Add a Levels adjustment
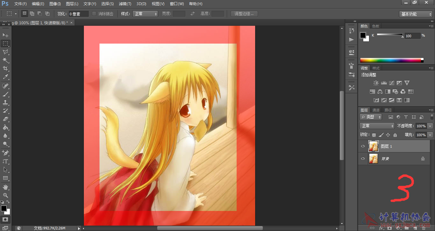 [384, 83]
